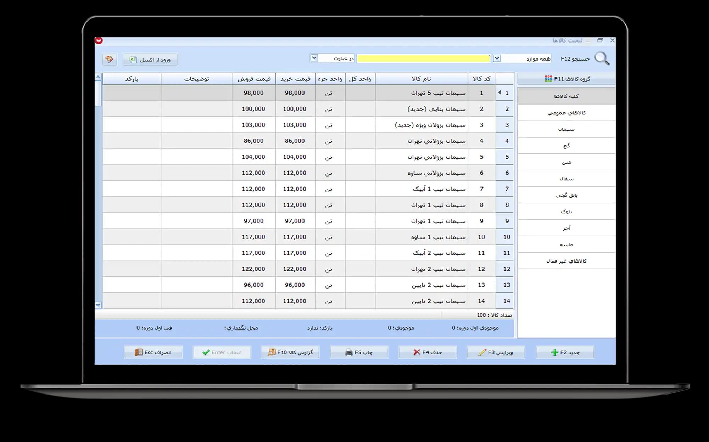This screenshot has width=709, height=442.
Task: Click item code 9 cell
Action: (482, 221)
